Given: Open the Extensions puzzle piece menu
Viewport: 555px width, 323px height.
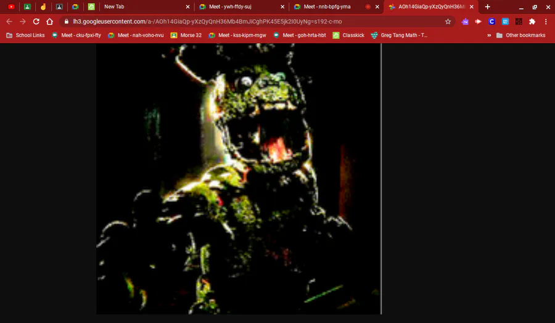Looking at the screenshot, I should click(x=532, y=22).
